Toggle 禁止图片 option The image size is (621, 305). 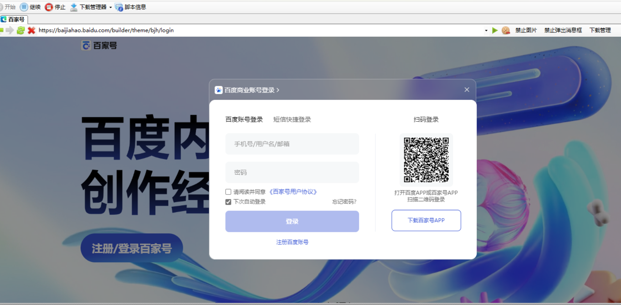pyautogui.click(x=526, y=30)
